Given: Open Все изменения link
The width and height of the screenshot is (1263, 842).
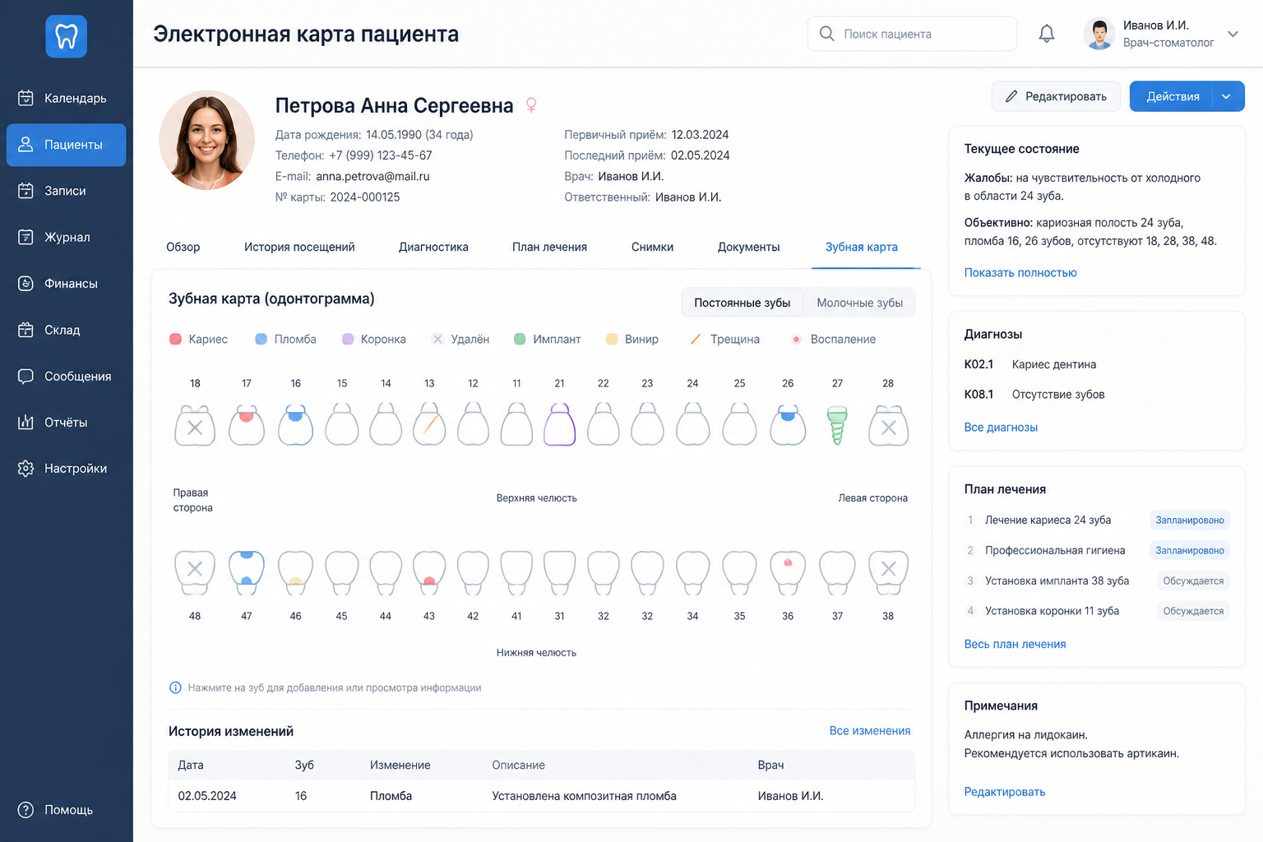Looking at the screenshot, I should click(870, 730).
